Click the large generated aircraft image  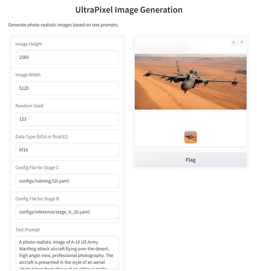click(x=190, y=82)
